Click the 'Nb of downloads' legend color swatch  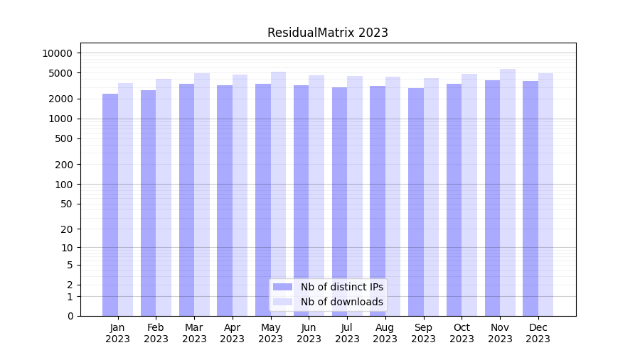pos(282,302)
